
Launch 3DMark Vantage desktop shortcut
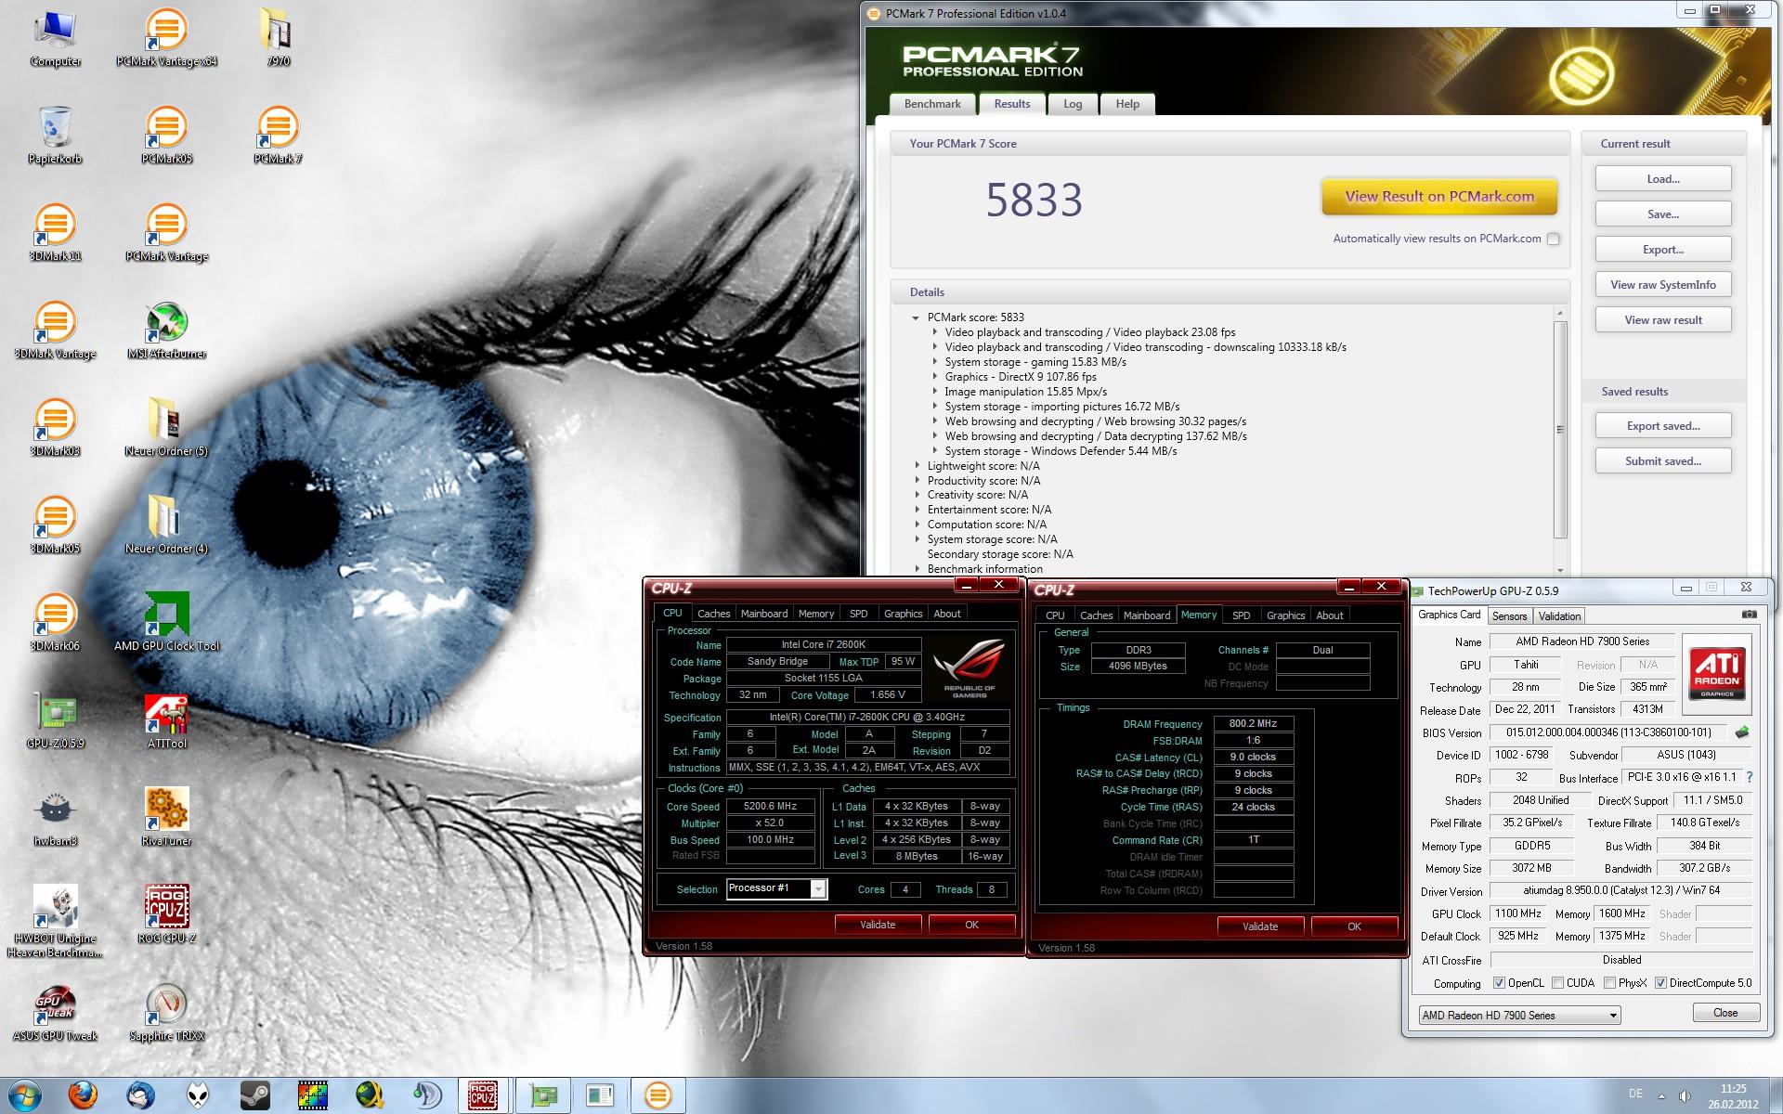coord(55,331)
